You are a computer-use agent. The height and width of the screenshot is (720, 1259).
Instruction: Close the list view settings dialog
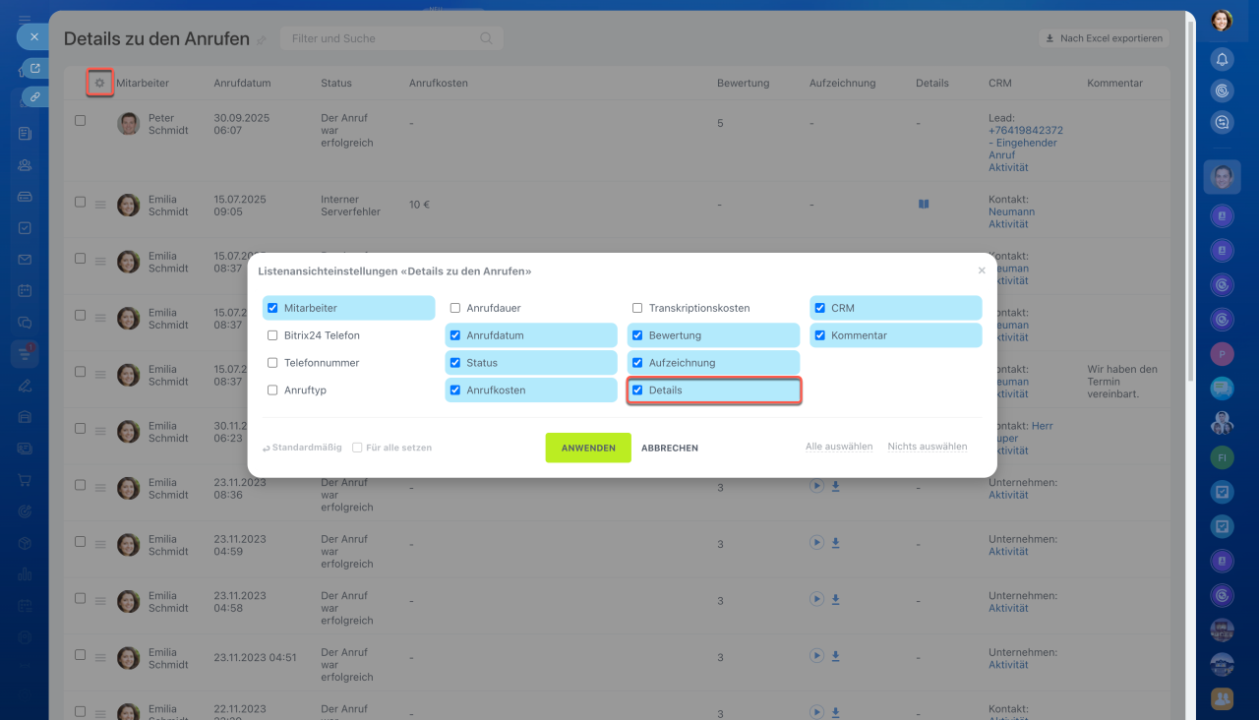pyautogui.click(x=981, y=270)
